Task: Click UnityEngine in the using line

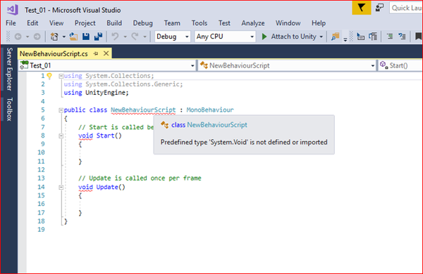Action: point(105,93)
